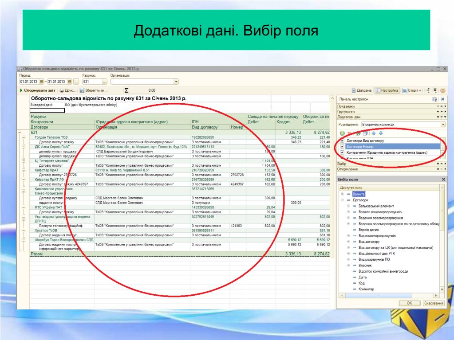Viewport: 454px width, 340px height.
Task: Click the sigma sum icon
Action: [126, 90]
